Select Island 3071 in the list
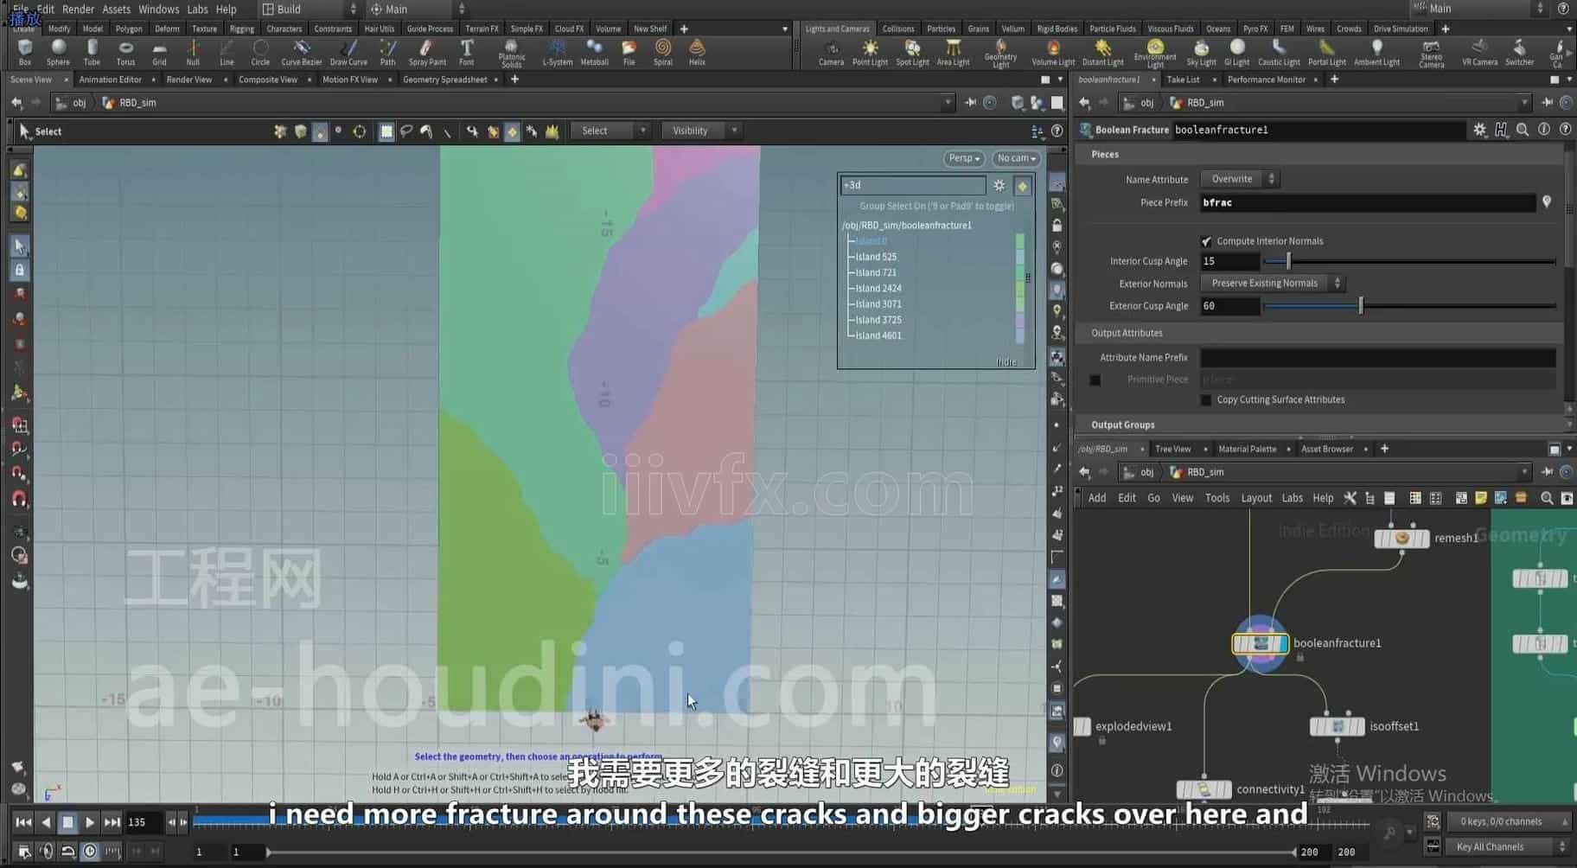The height and width of the screenshot is (868, 1577). (x=878, y=304)
